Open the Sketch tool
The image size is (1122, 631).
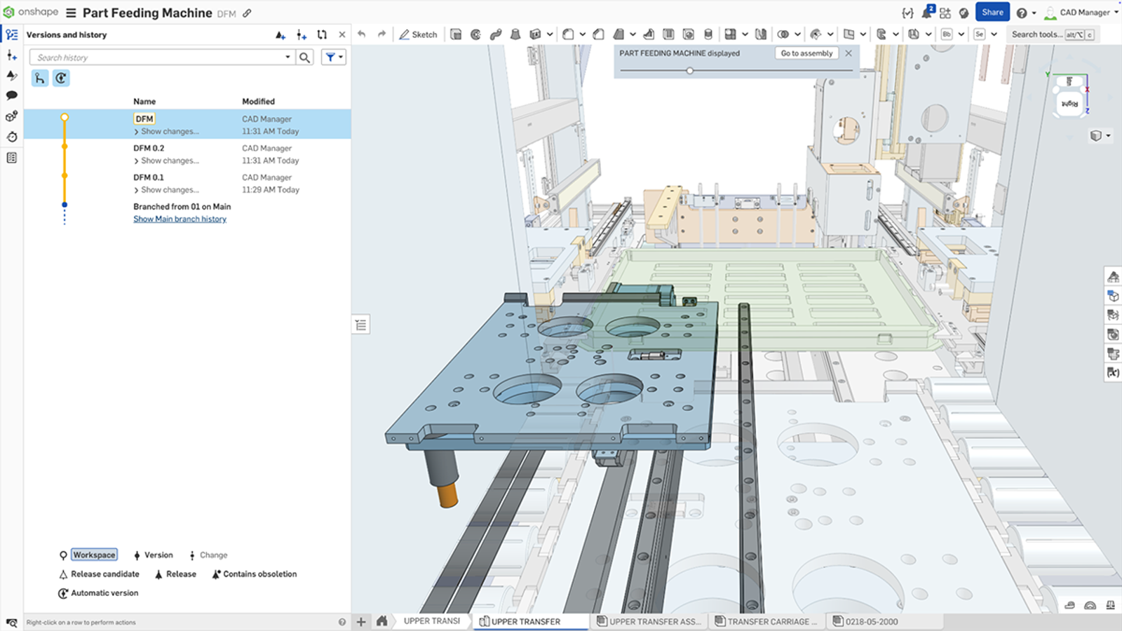point(419,34)
